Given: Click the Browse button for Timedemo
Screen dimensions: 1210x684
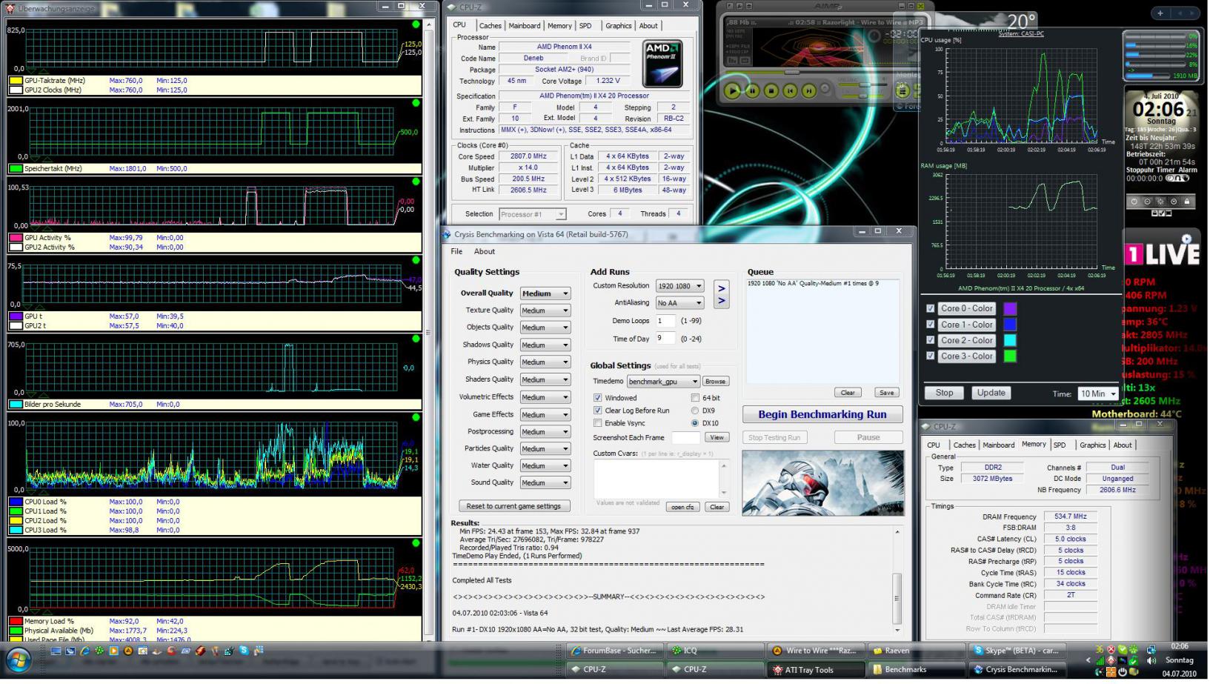Looking at the screenshot, I should point(716,382).
